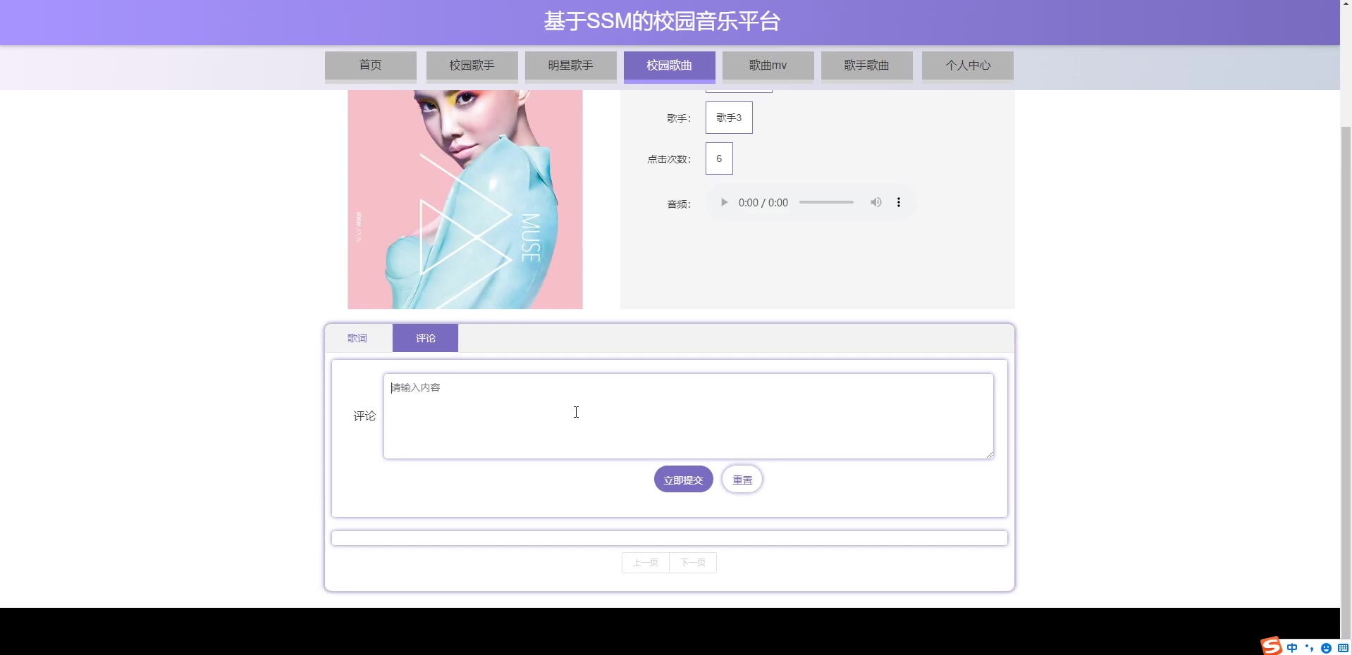Switch to the 歌词 tab
This screenshot has height=655, width=1352.
[357, 338]
